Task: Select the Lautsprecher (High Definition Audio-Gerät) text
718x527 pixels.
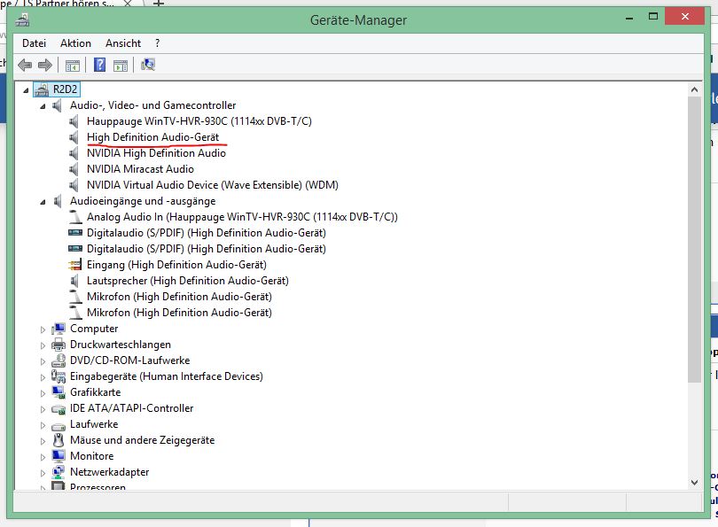Action: pyautogui.click(x=188, y=281)
